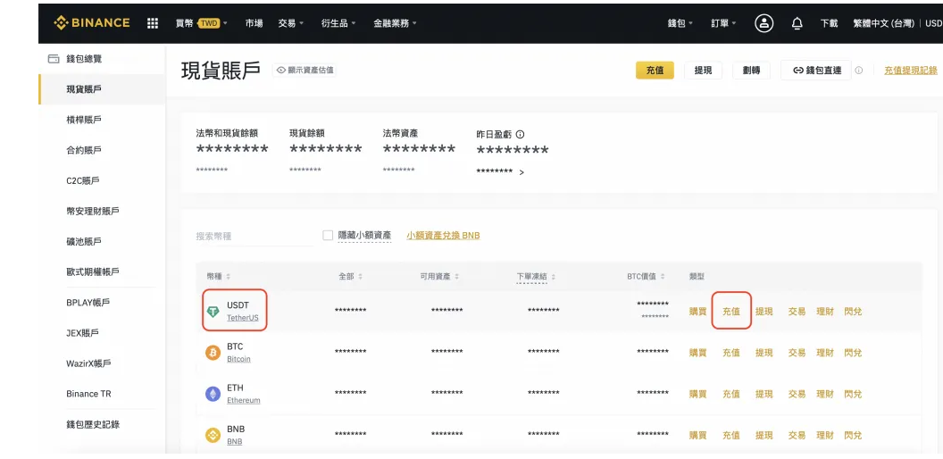Screen dimensions: 943x459
Task: Click the Bitcoin name link
Action: click(x=238, y=358)
